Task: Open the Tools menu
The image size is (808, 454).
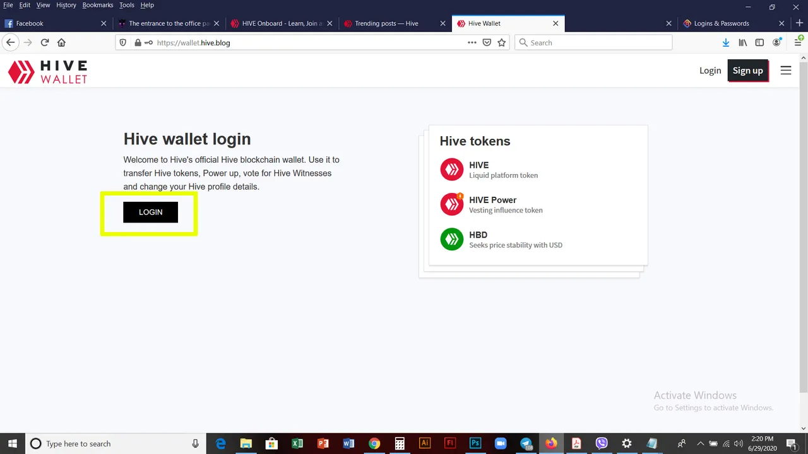Action: (127, 5)
